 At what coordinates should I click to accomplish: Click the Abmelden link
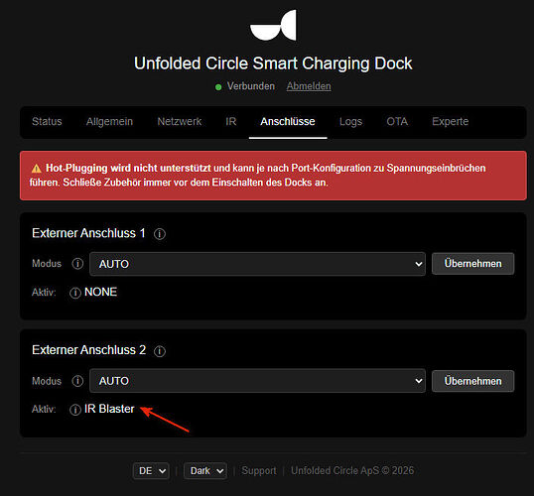tap(309, 86)
